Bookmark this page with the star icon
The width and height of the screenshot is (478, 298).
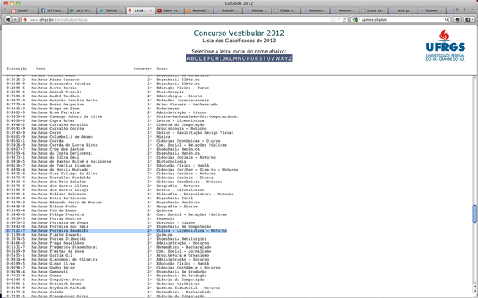333,19
